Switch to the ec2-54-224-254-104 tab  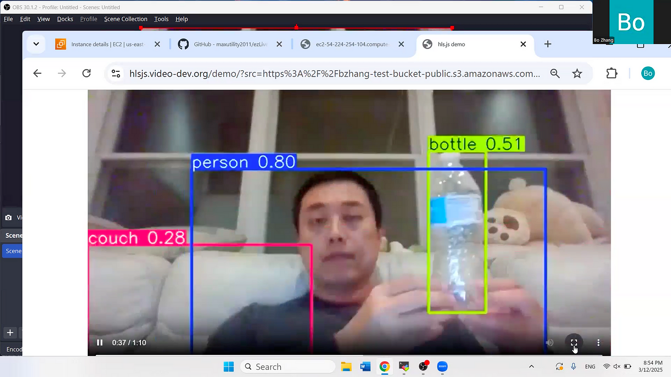(352, 44)
